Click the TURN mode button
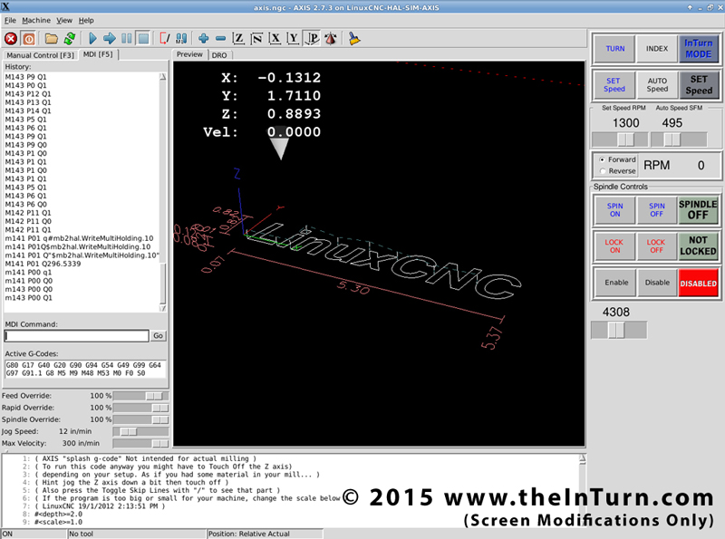 click(615, 49)
